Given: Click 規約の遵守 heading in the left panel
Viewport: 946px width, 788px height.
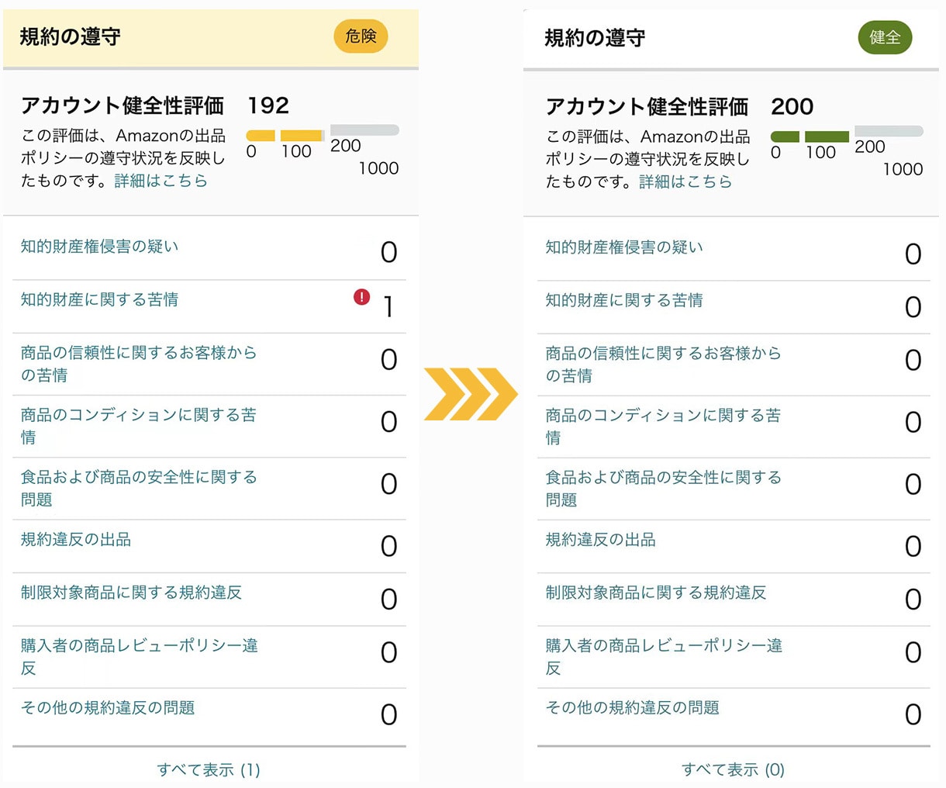Looking at the screenshot, I should 71,36.
